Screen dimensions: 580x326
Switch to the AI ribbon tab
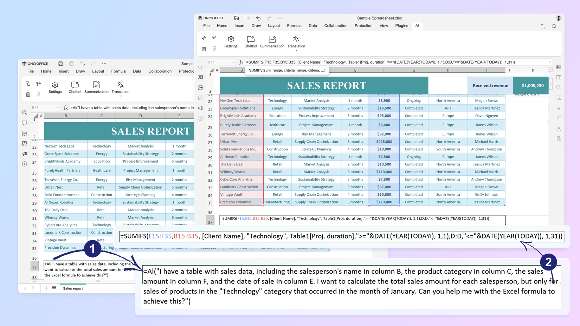point(417,26)
